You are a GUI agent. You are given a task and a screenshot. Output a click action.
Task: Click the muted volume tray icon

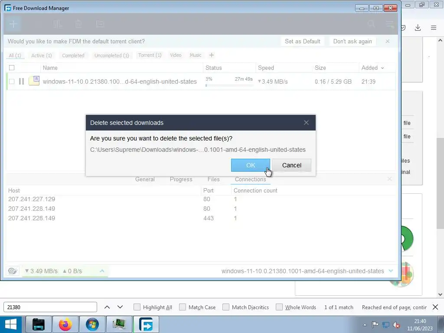(396, 325)
